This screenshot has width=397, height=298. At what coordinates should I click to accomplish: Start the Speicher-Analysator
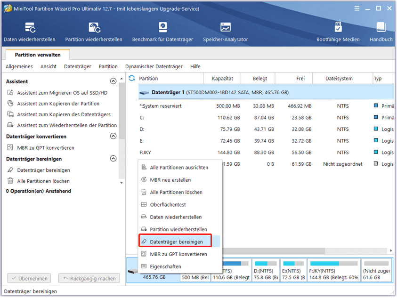pyautogui.click(x=225, y=32)
